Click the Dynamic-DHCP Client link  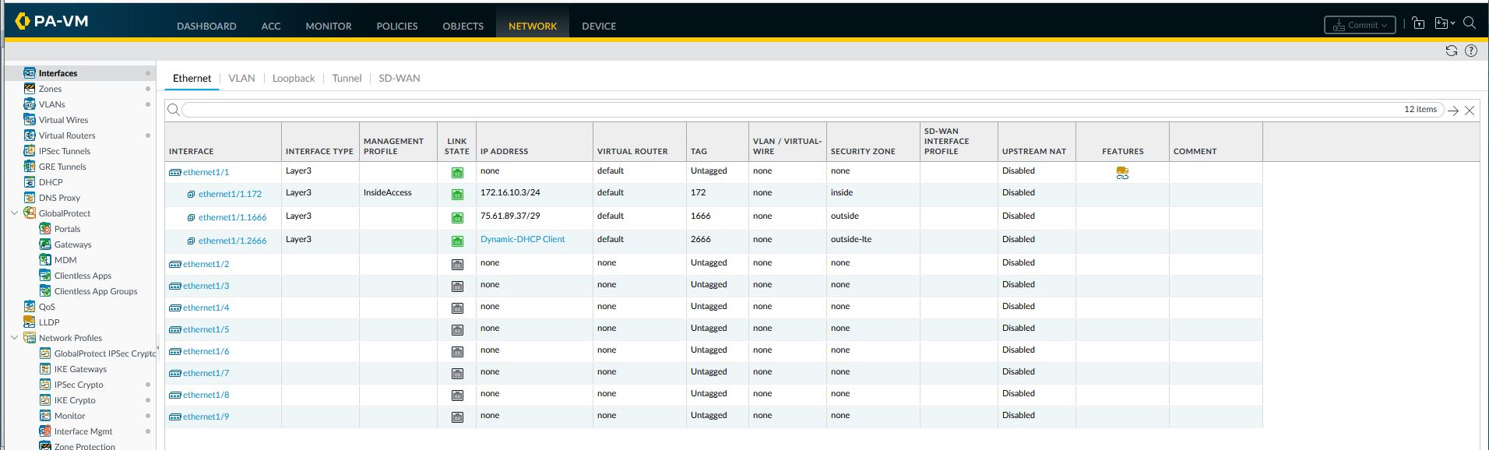(523, 240)
